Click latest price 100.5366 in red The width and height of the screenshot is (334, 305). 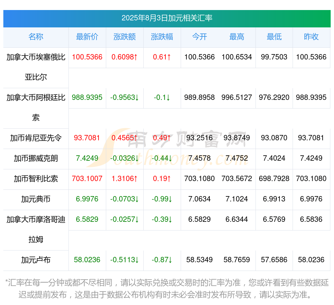(87, 57)
